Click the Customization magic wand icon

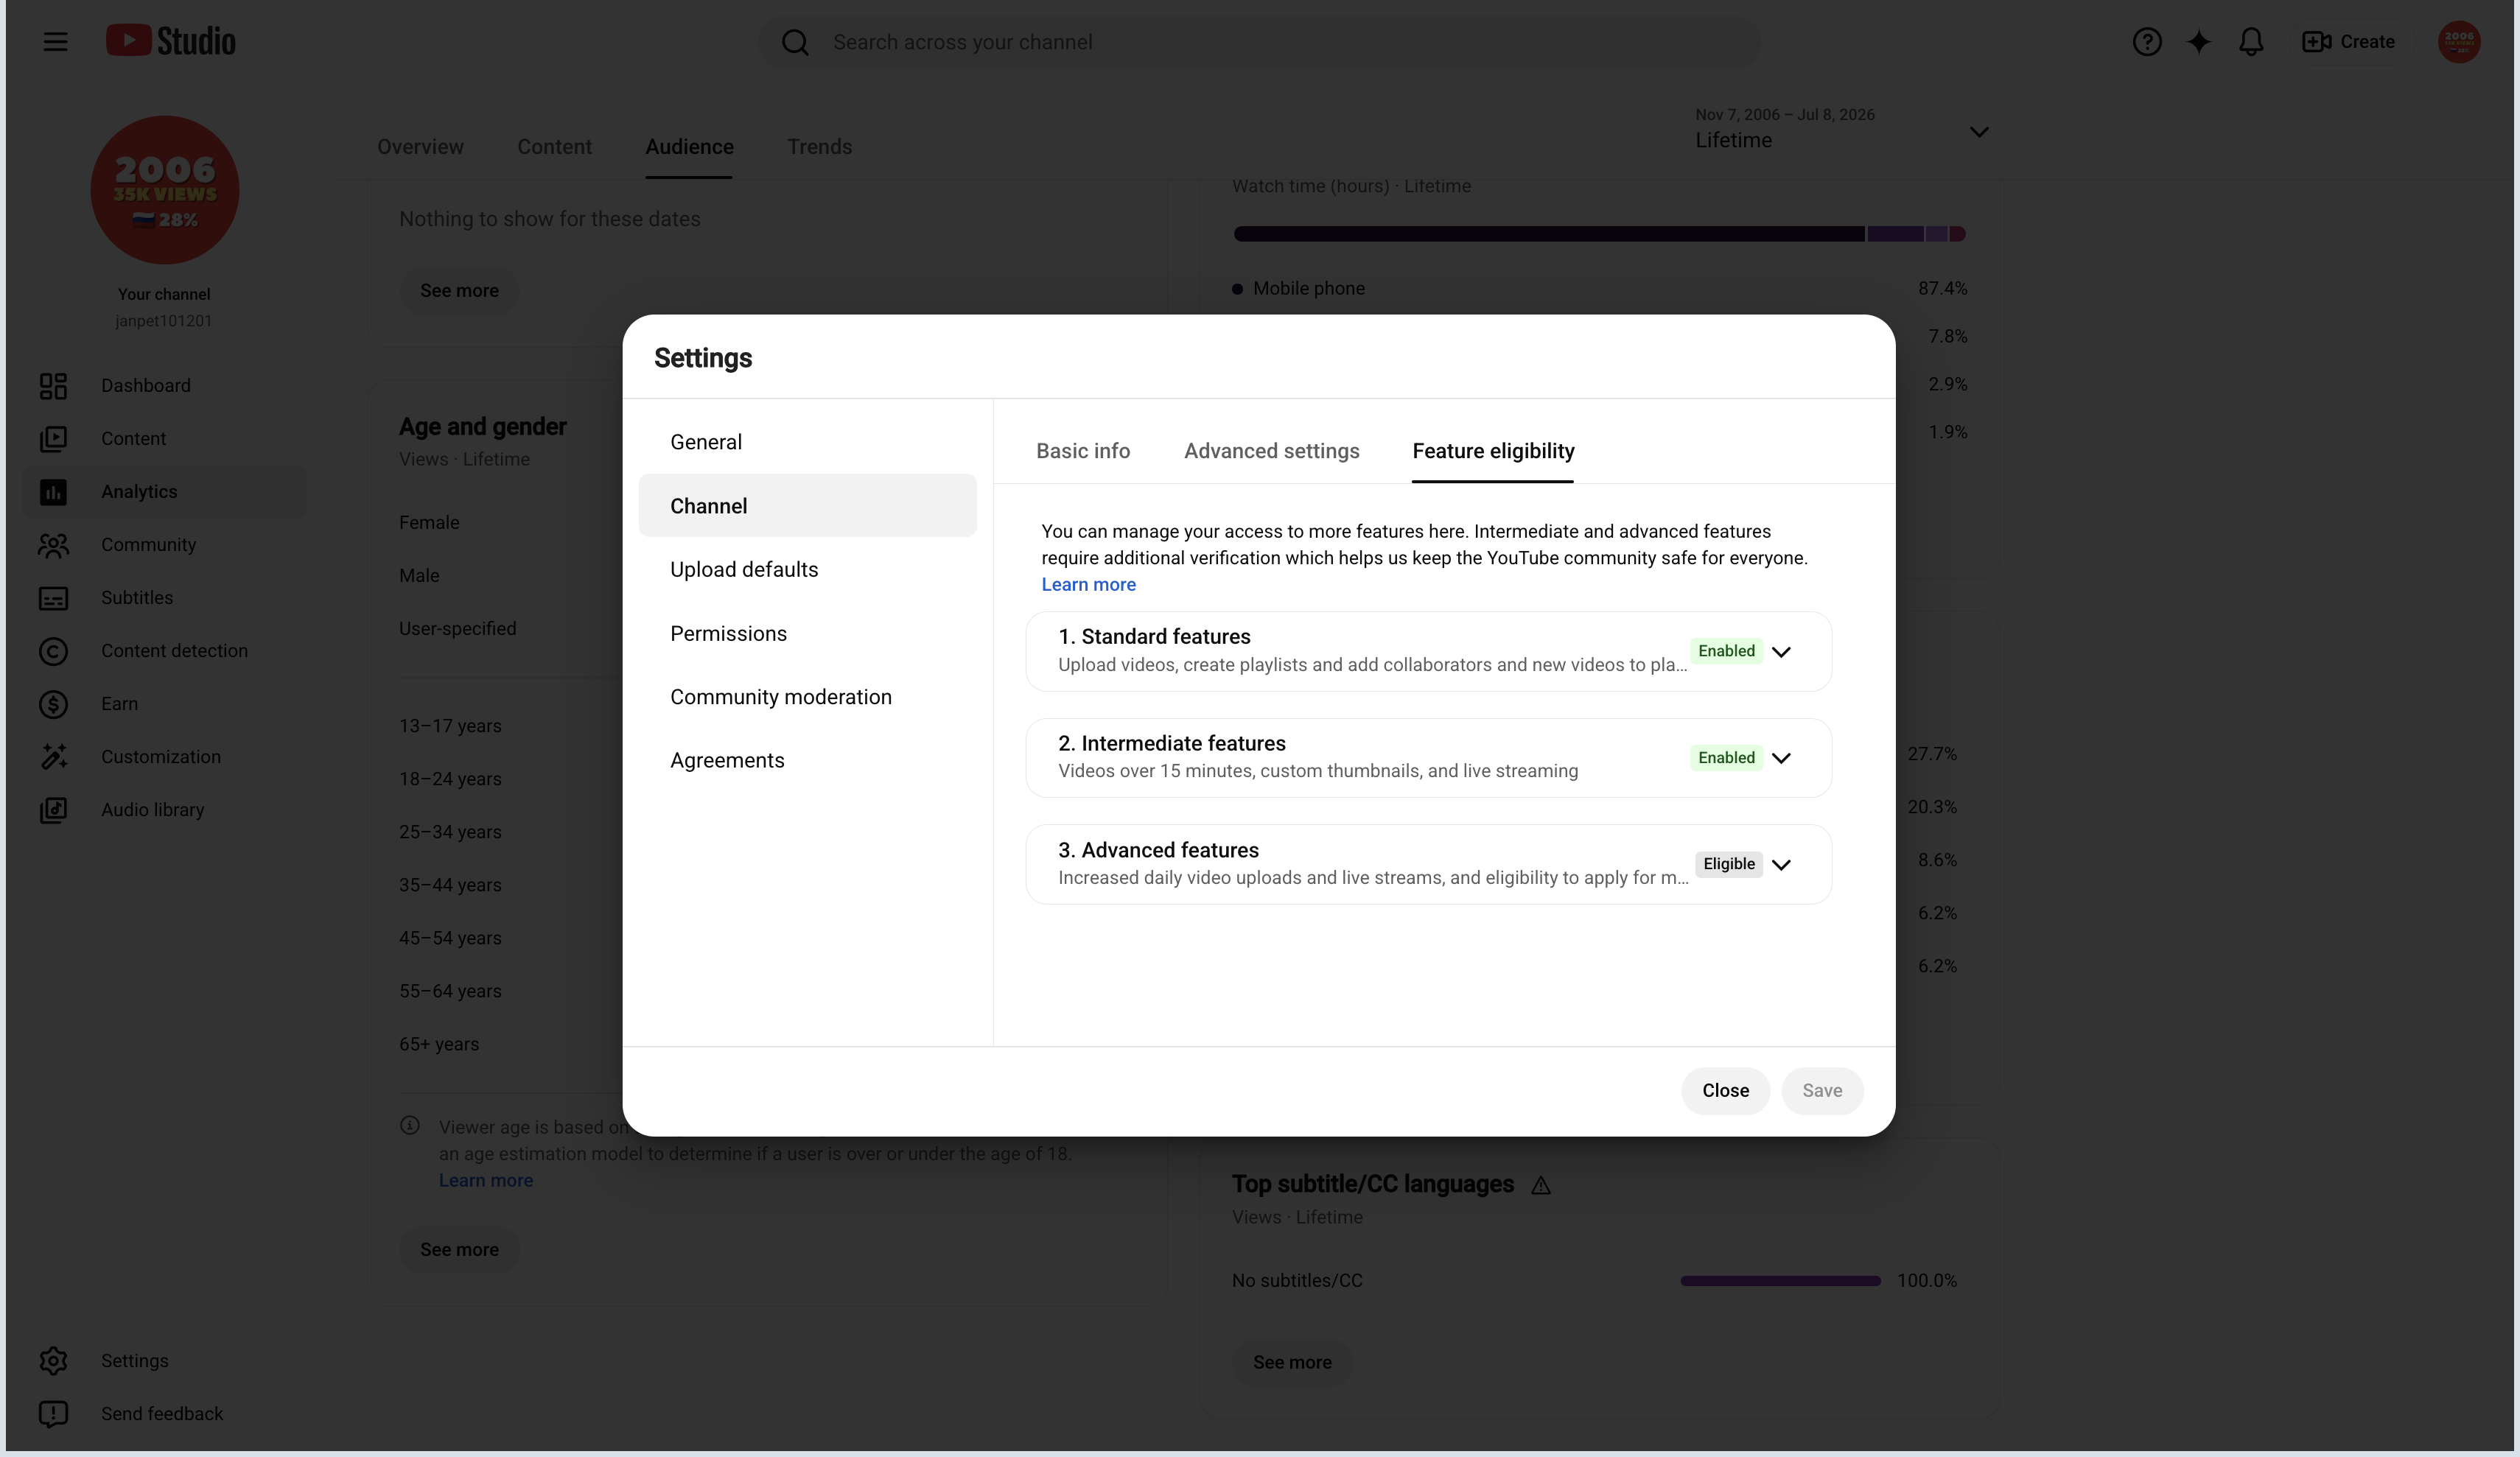53,757
